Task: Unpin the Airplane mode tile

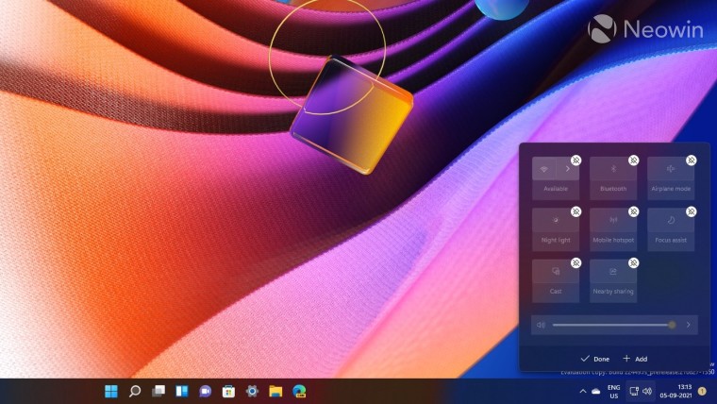Action: pos(691,160)
